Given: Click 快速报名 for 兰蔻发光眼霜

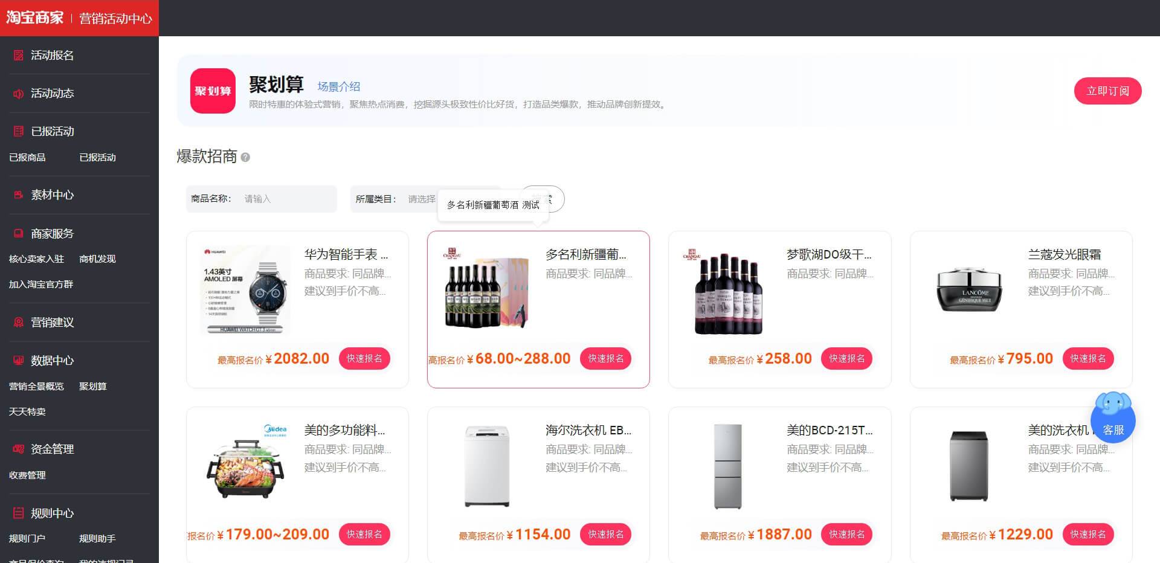Looking at the screenshot, I should tap(1087, 359).
